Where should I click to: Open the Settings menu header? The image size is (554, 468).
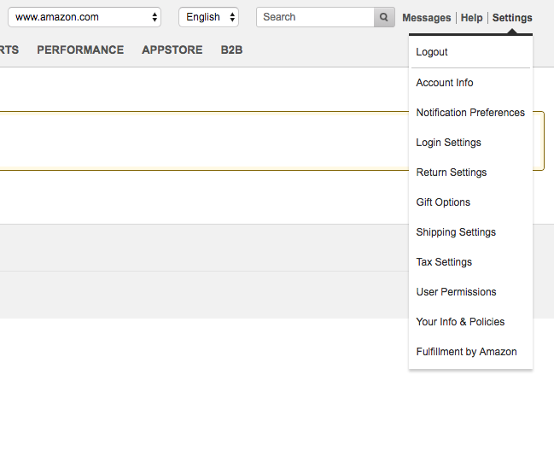click(512, 18)
